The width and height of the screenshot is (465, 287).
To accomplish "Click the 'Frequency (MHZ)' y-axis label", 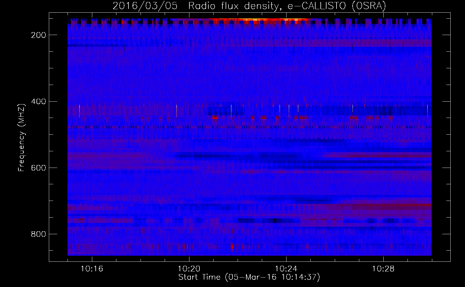I will 22,137.
